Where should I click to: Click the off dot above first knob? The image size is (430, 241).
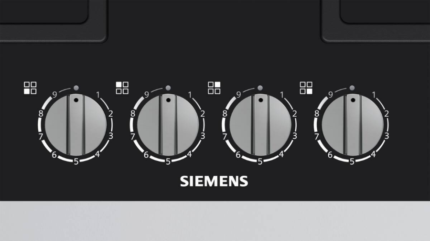(x=76, y=88)
